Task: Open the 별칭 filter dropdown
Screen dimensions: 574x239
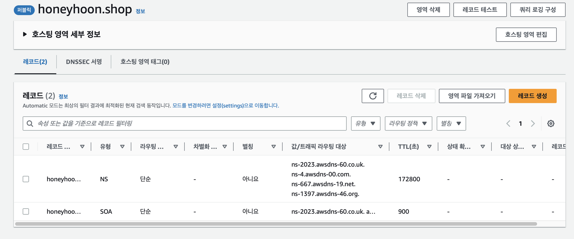Action: coord(451,124)
